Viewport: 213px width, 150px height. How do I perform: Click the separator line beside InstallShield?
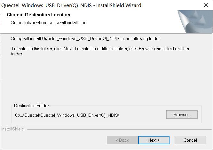[x=119, y=129]
